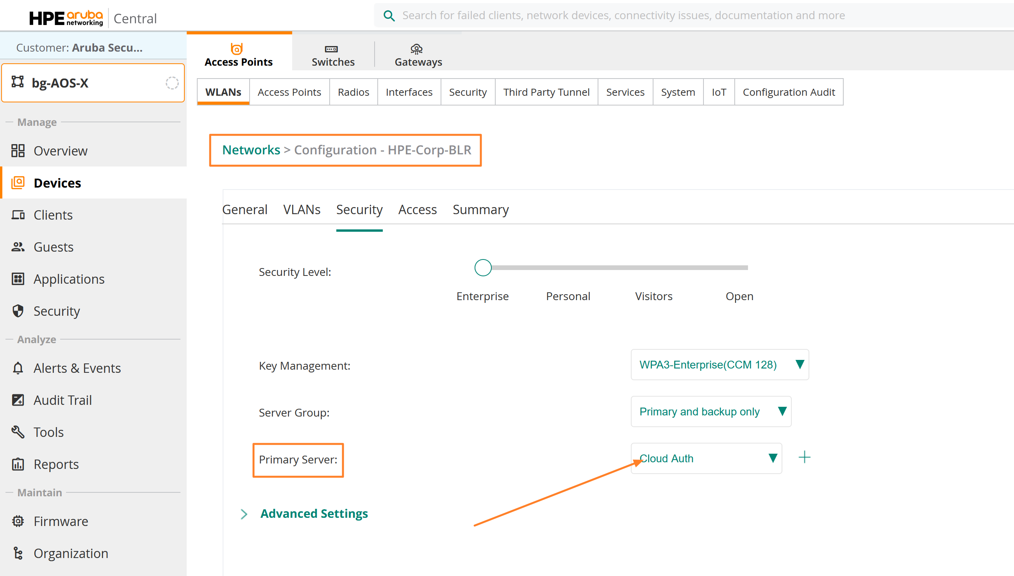This screenshot has height=576, width=1014.
Task: Click the Gateways cloud icon
Action: 417,49
